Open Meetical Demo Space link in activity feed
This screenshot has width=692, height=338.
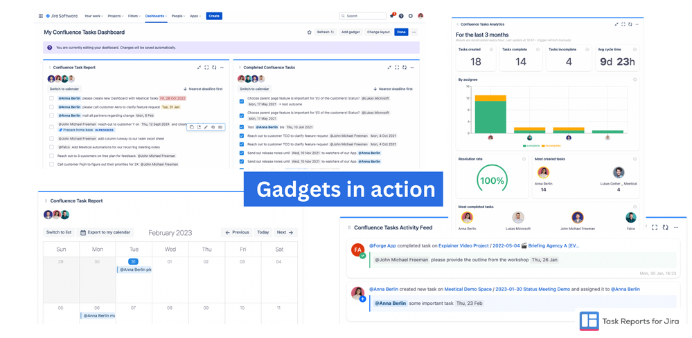point(468,290)
